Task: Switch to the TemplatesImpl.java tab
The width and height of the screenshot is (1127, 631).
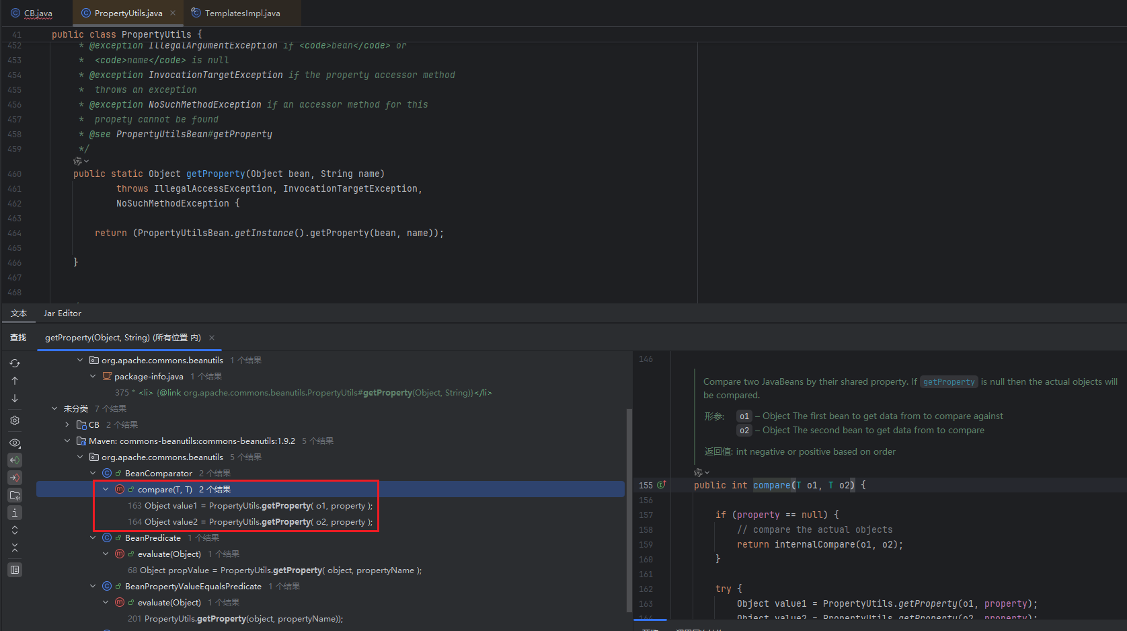Action: 241,13
